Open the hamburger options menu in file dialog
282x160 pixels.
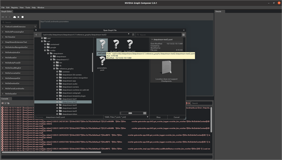tap(184, 35)
